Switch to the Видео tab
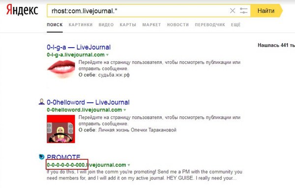Image resolution: width=295 pixels, height=188 pixels. [106, 25]
